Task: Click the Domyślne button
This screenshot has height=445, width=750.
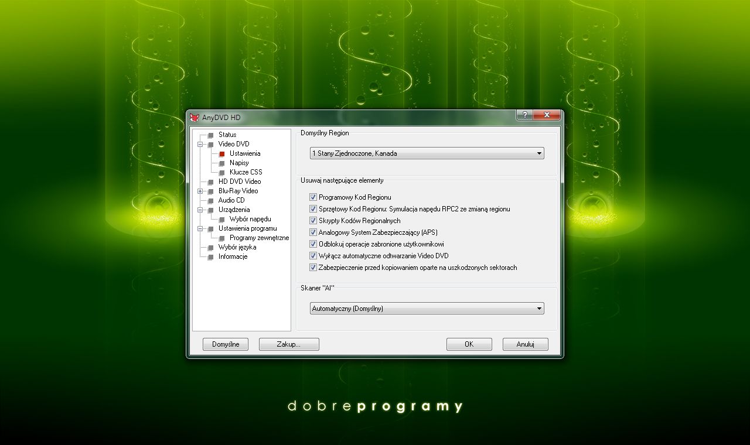Action: (226, 344)
